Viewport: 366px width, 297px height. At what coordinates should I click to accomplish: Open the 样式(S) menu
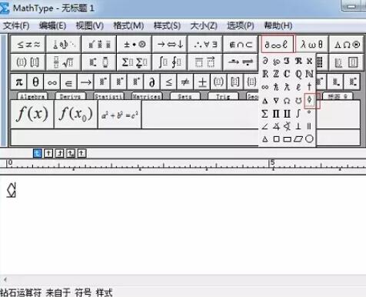[167, 25]
